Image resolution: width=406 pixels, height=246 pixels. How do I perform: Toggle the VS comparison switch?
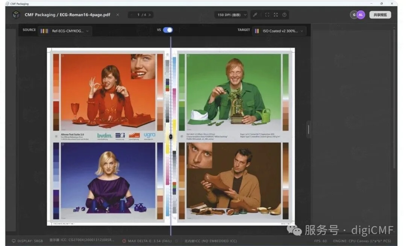pyautogui.click(x=168, y=30)
